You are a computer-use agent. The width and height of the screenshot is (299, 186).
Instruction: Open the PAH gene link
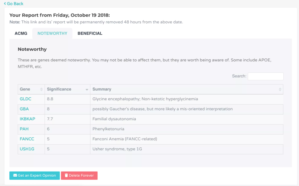24,129
